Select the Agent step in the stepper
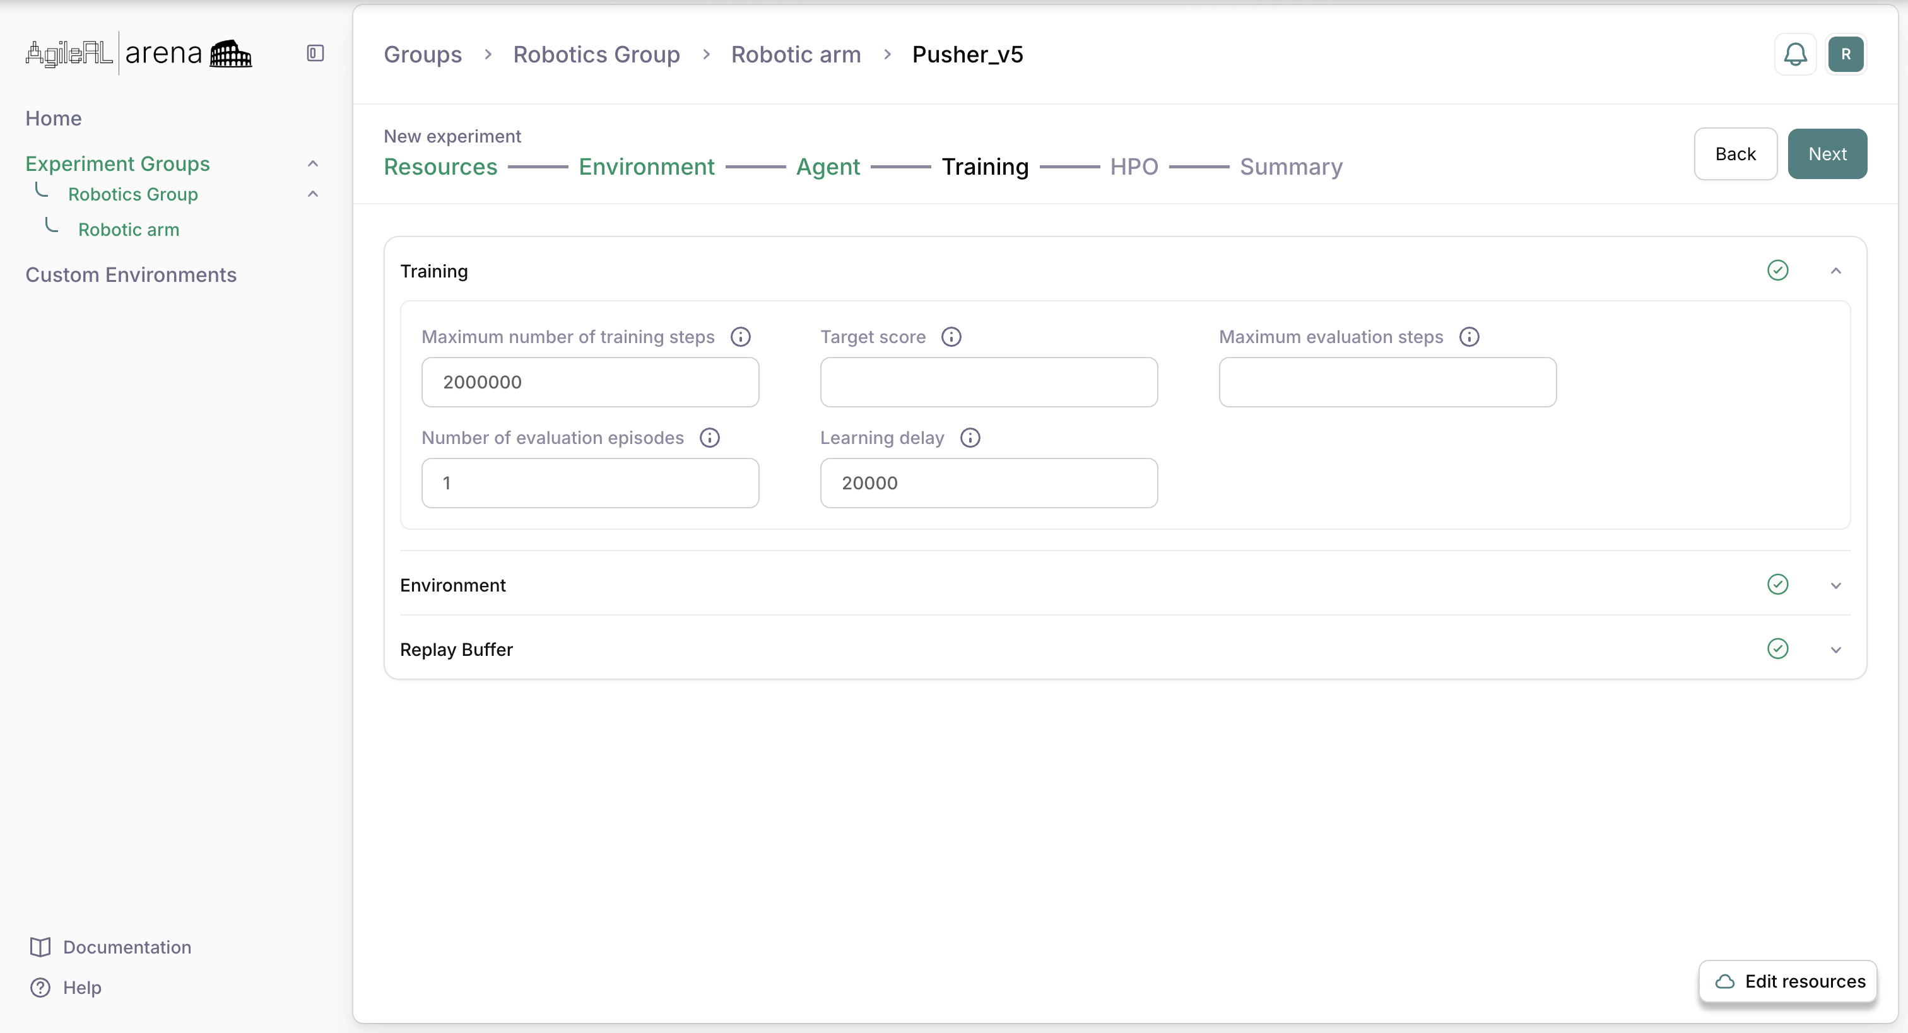Image resolution: width=1908 pixels, height=1033 pixels. (x=827, y=166)
